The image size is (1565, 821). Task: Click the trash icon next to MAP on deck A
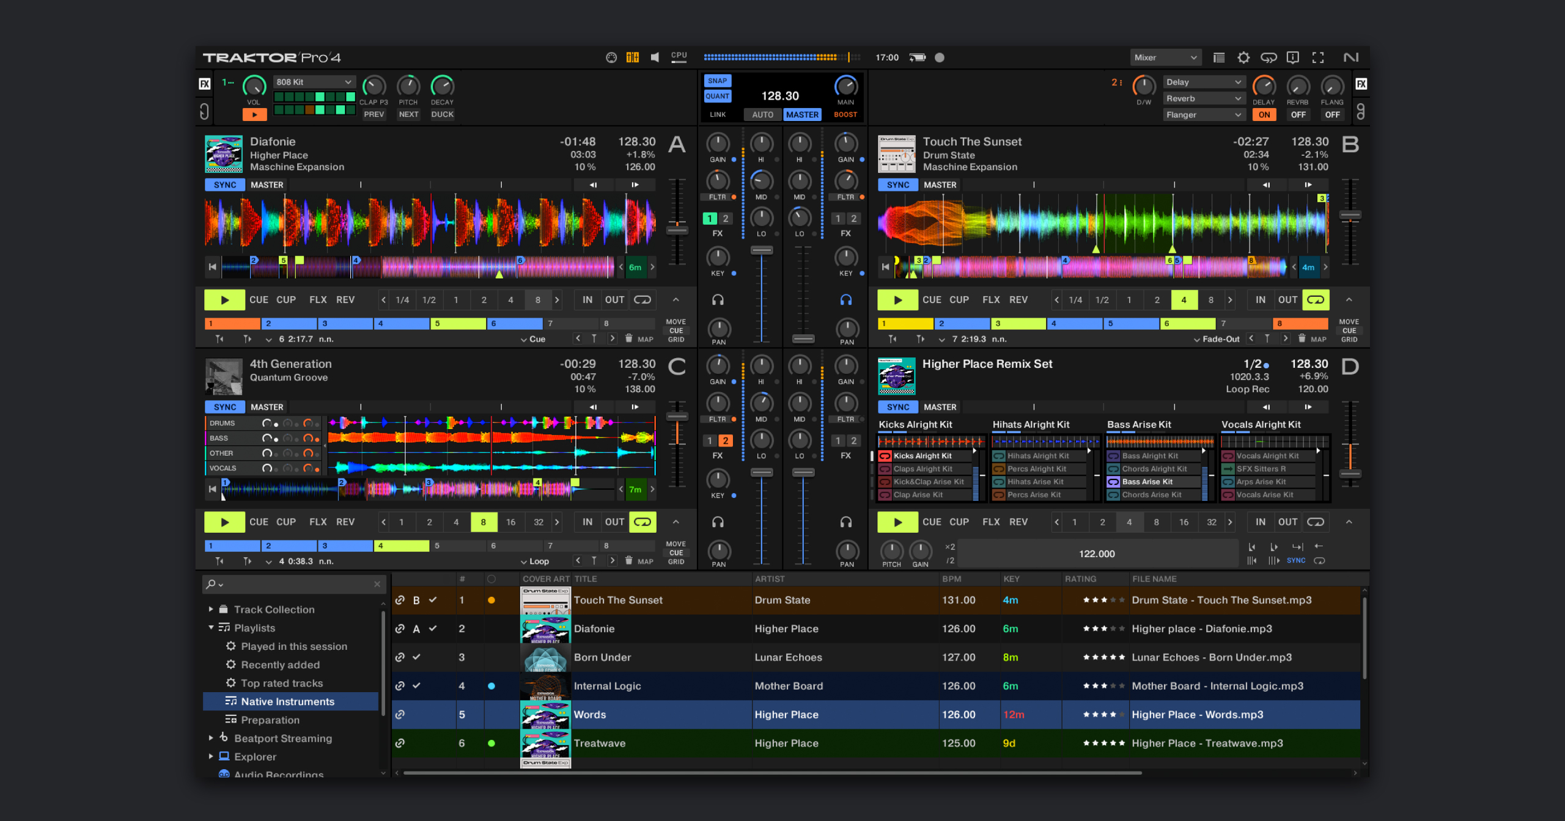628,338
